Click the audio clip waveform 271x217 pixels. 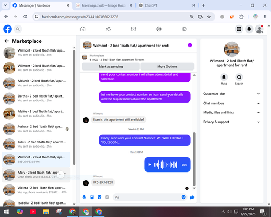(x=165, y=165)
